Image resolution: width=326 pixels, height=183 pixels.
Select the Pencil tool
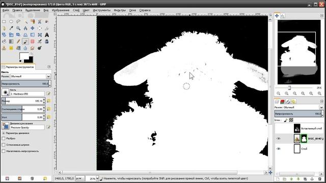[x=18, y=42]
